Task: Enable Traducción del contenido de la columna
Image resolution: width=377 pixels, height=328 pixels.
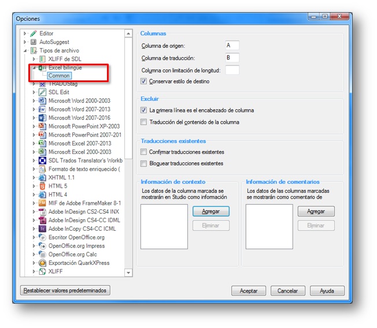Action: point(143,122)
